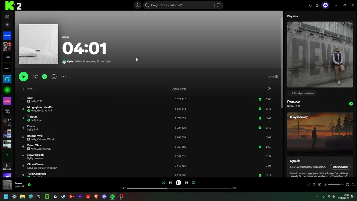Viewport: 357px width, 201px height.
Task: Toggle saved check for Pewex in tracklist
Action: click(260, 128)
